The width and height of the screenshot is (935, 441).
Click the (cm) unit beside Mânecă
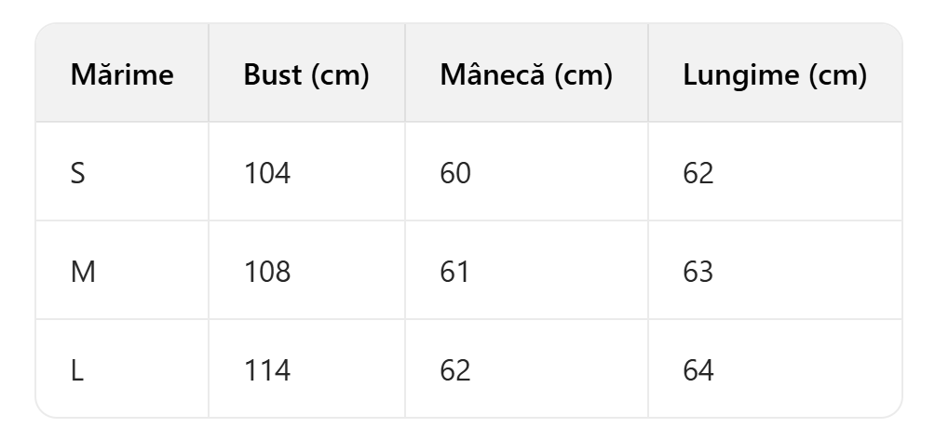[x=582, y=75]
